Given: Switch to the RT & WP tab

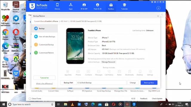Looking at the screenshot, I should coord(84,6).
